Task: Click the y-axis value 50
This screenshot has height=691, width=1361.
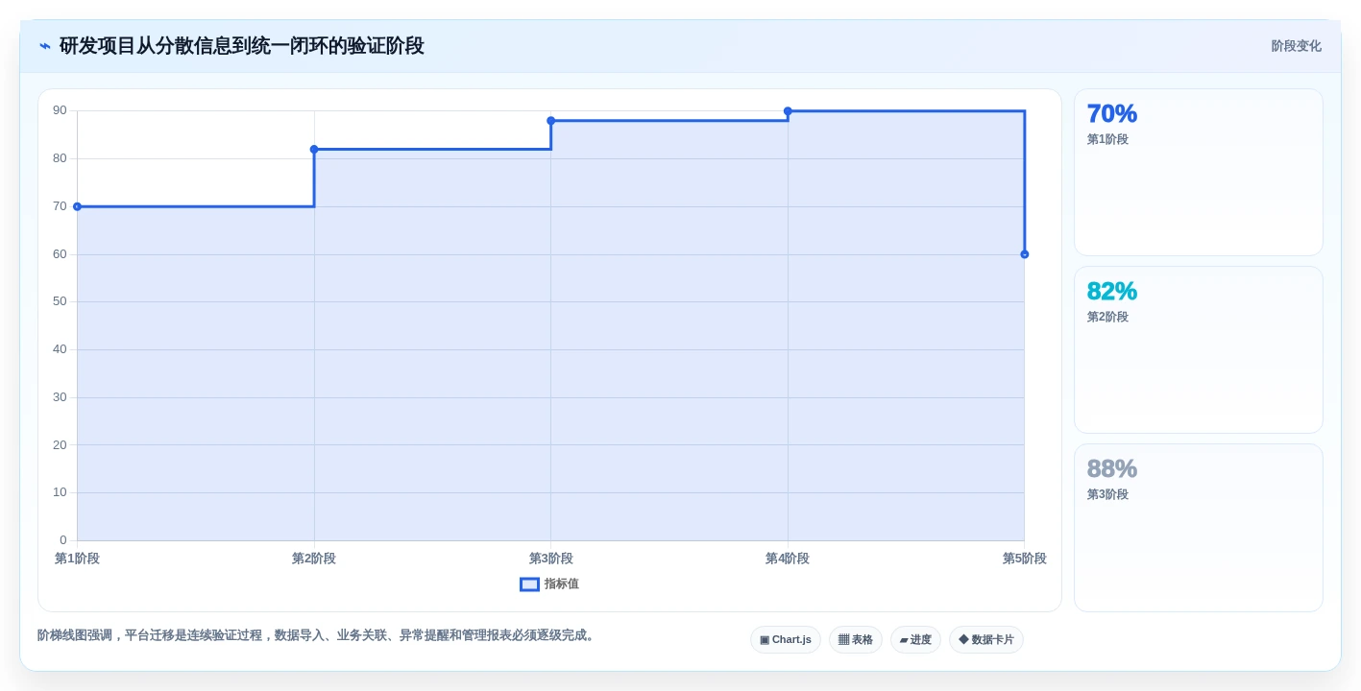Action: [x=60, y=301]
